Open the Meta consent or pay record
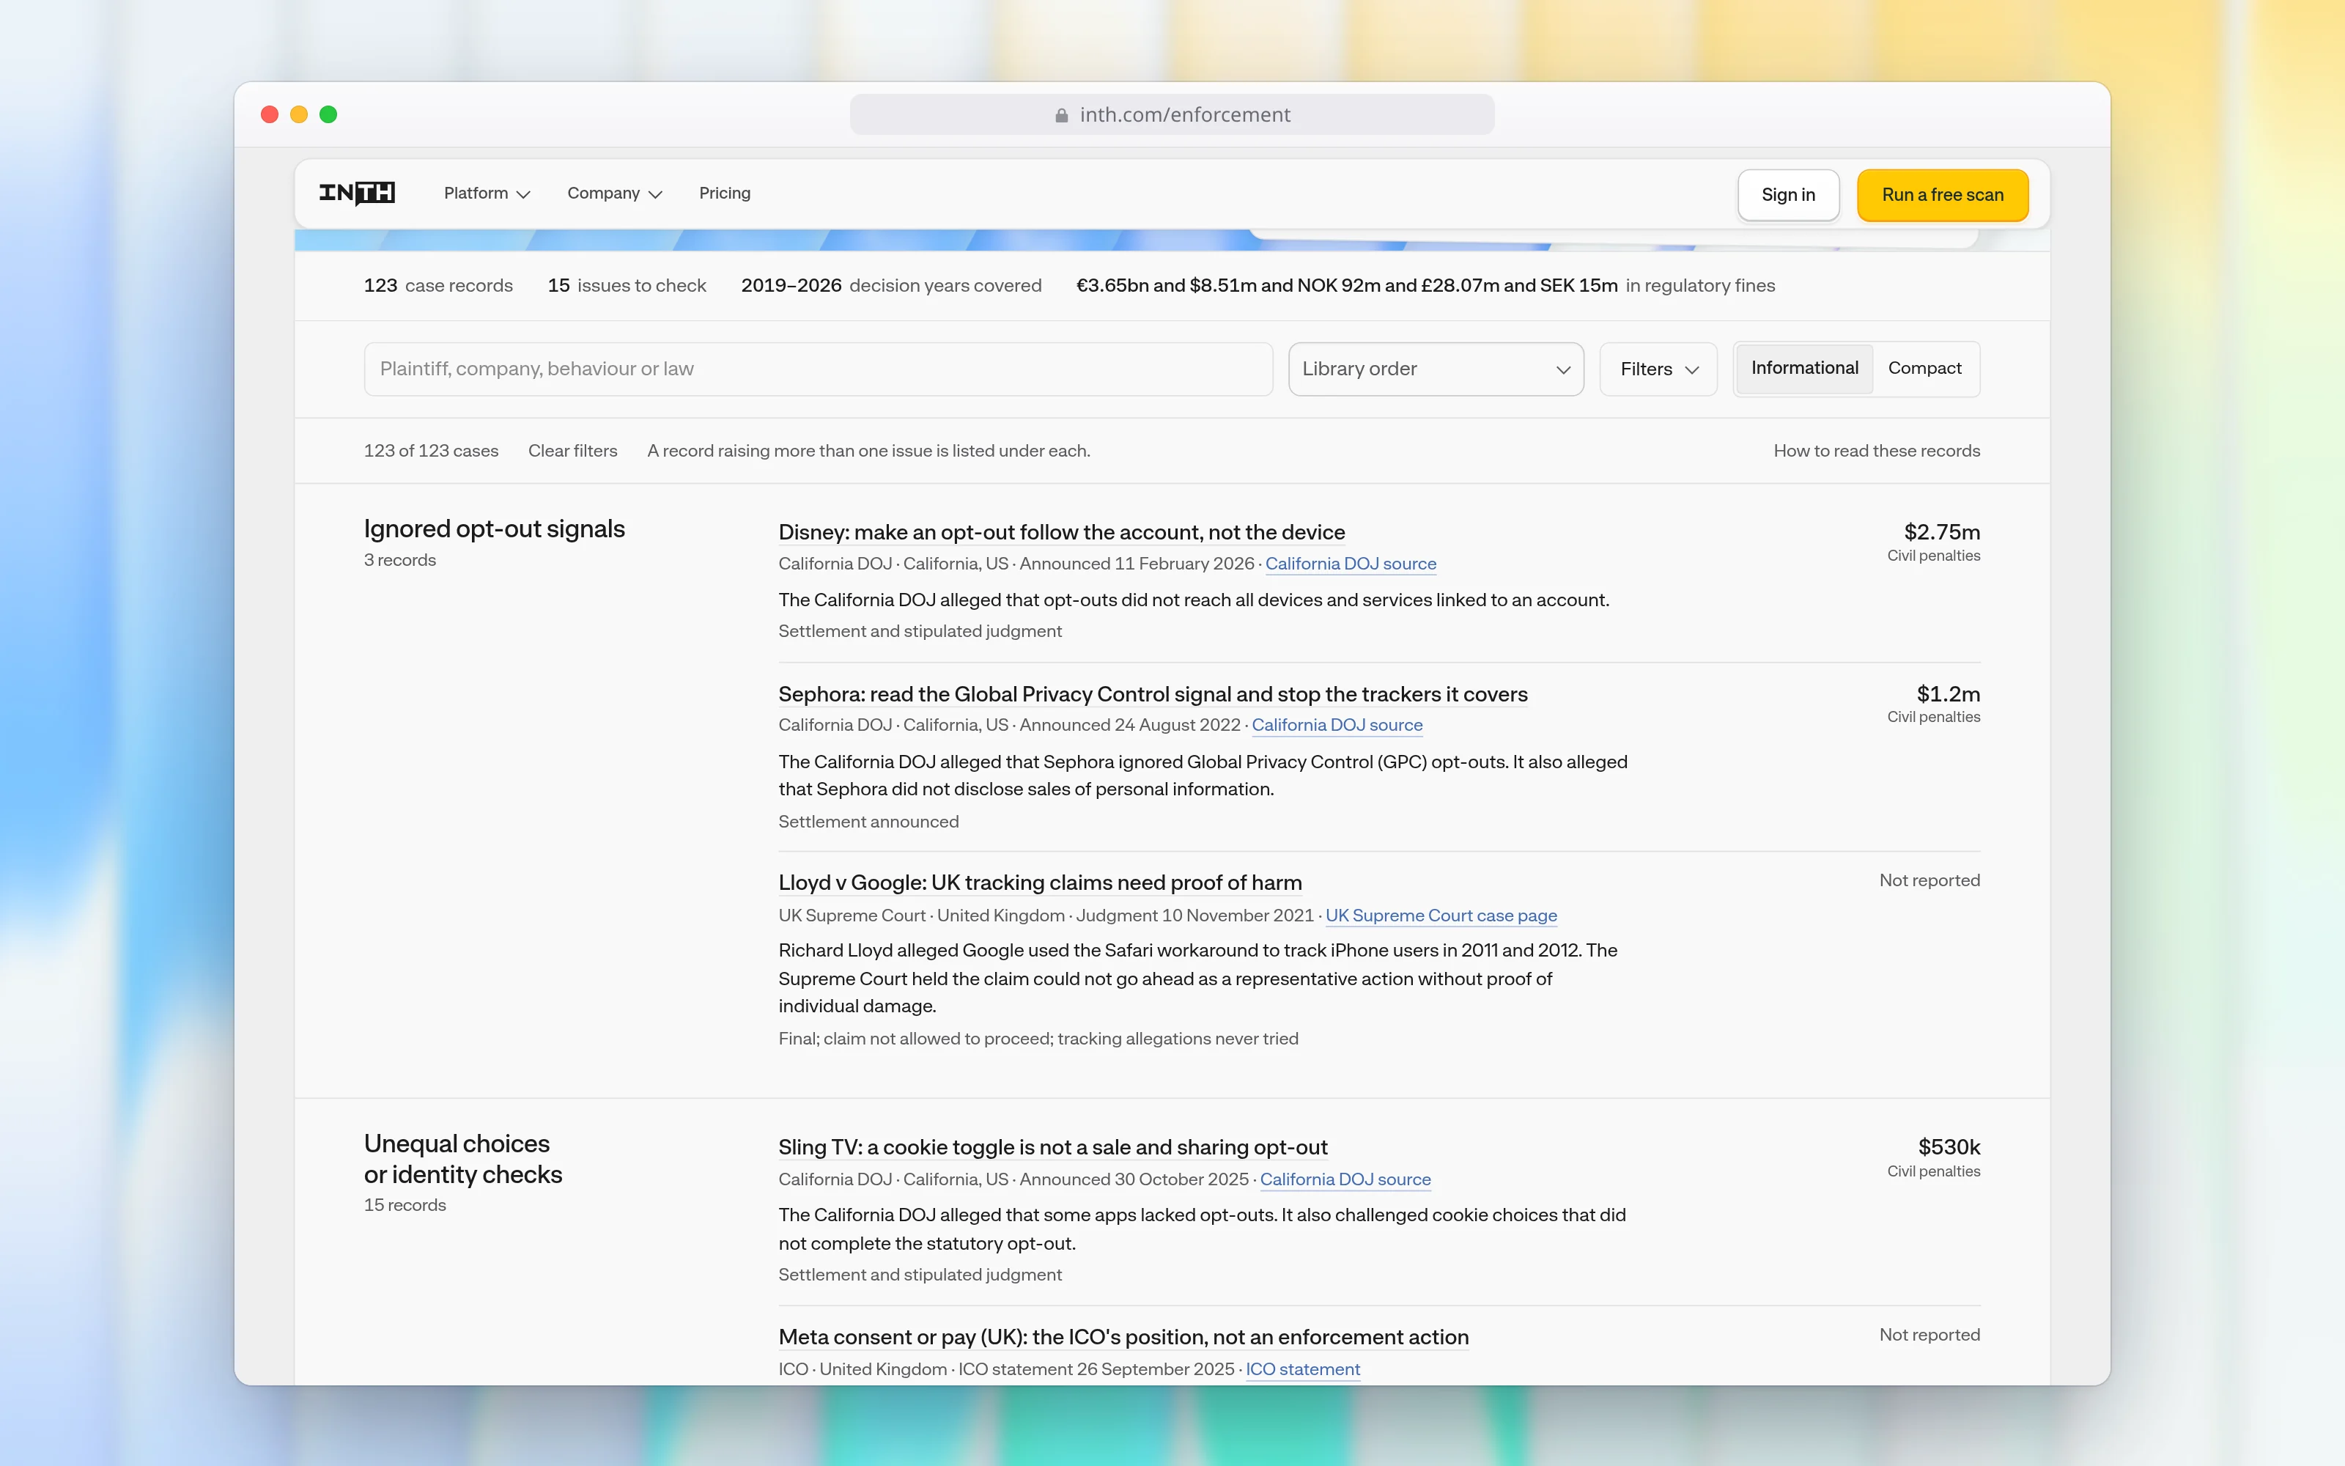Viewport: 2345px width, 1466px height. [x=1123, y=1337]
